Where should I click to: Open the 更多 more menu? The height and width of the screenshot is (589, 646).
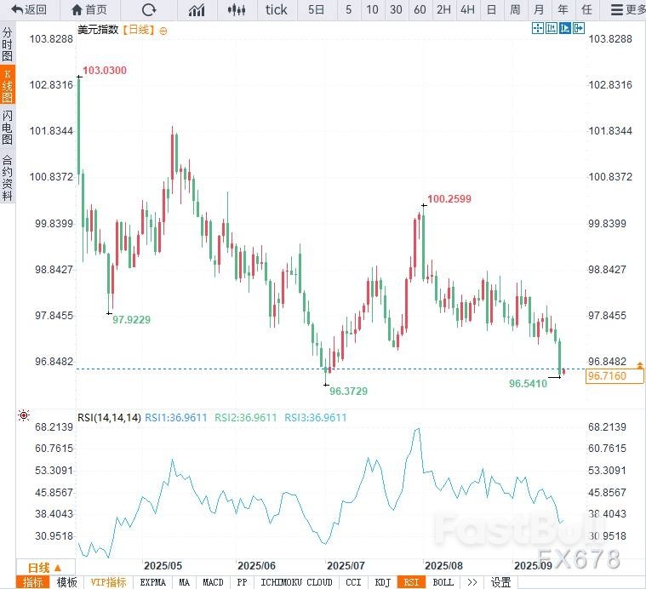coord(628,10)
